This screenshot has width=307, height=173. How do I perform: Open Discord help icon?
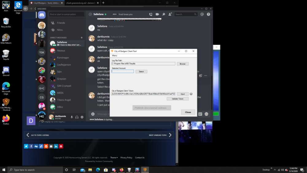pyautogui.click(x=208, y=14)
